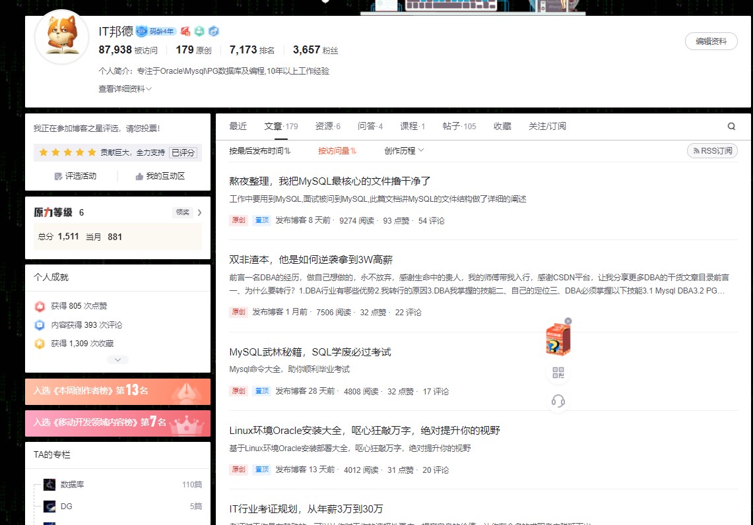Click the yellow 收藏 achievement icon

point(40,344)
